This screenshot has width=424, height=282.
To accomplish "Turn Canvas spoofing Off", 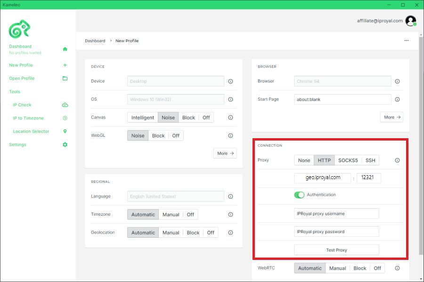I will coord(206,117).
